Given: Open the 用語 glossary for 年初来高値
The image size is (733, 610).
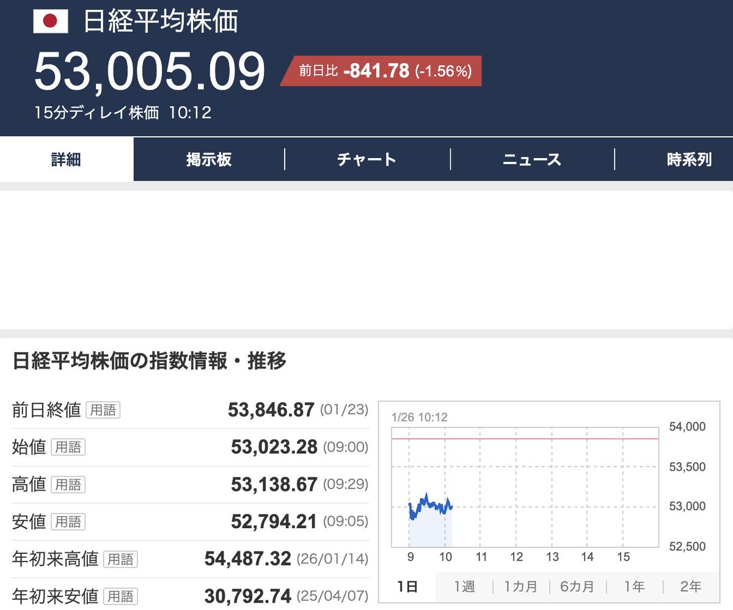Looking at the screenshot, I should 122,559.
